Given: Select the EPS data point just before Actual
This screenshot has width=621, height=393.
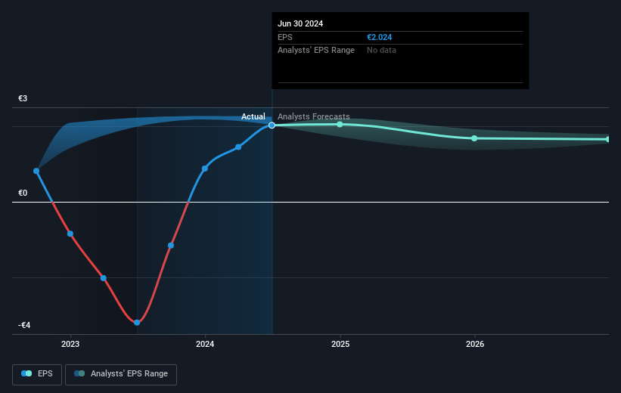Looking at the screenshot, I should (238, 147).
